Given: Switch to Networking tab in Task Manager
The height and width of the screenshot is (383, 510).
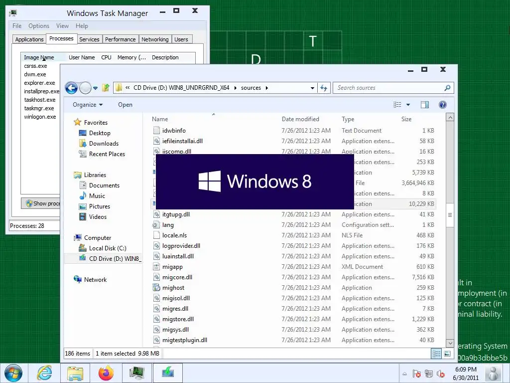Looking at the screenshot, I should (155, 39).
